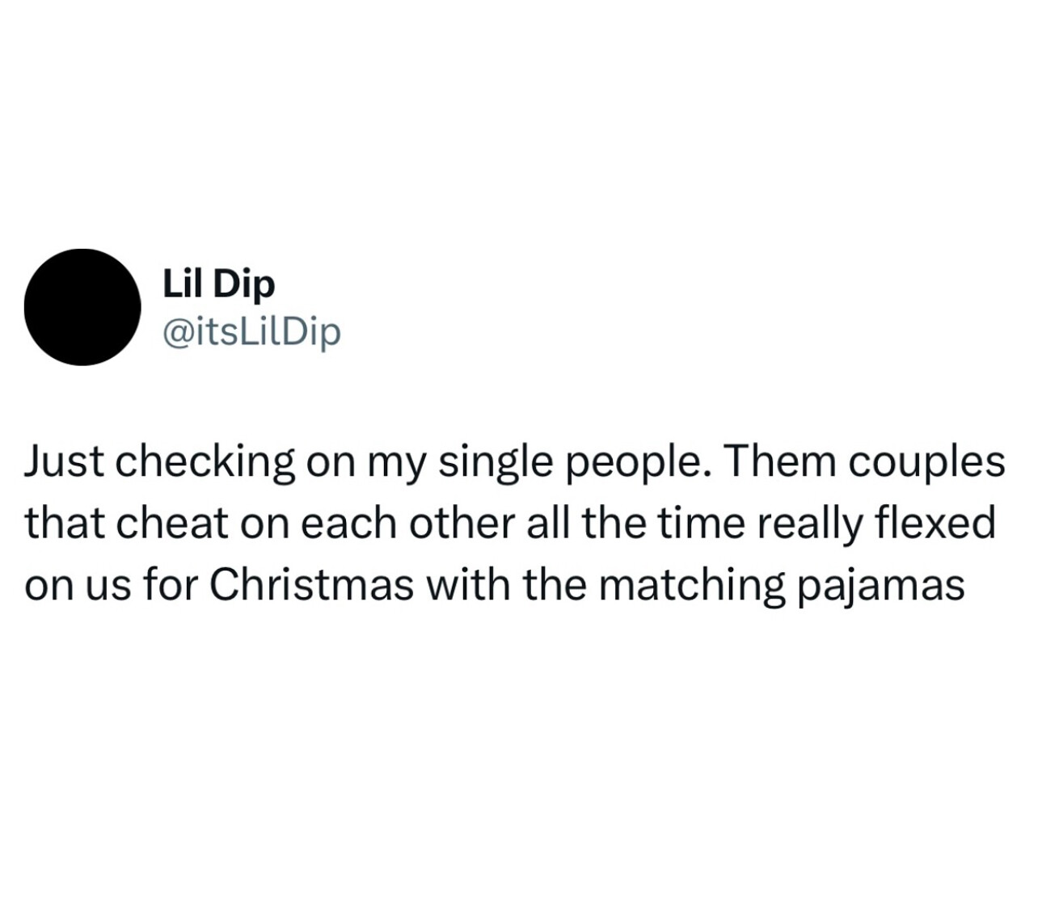Viewport: 1038px width, 914px height.
Task: Click the word "matching" in the tweet
Action: pyautogui.click(x=691, y=587)
